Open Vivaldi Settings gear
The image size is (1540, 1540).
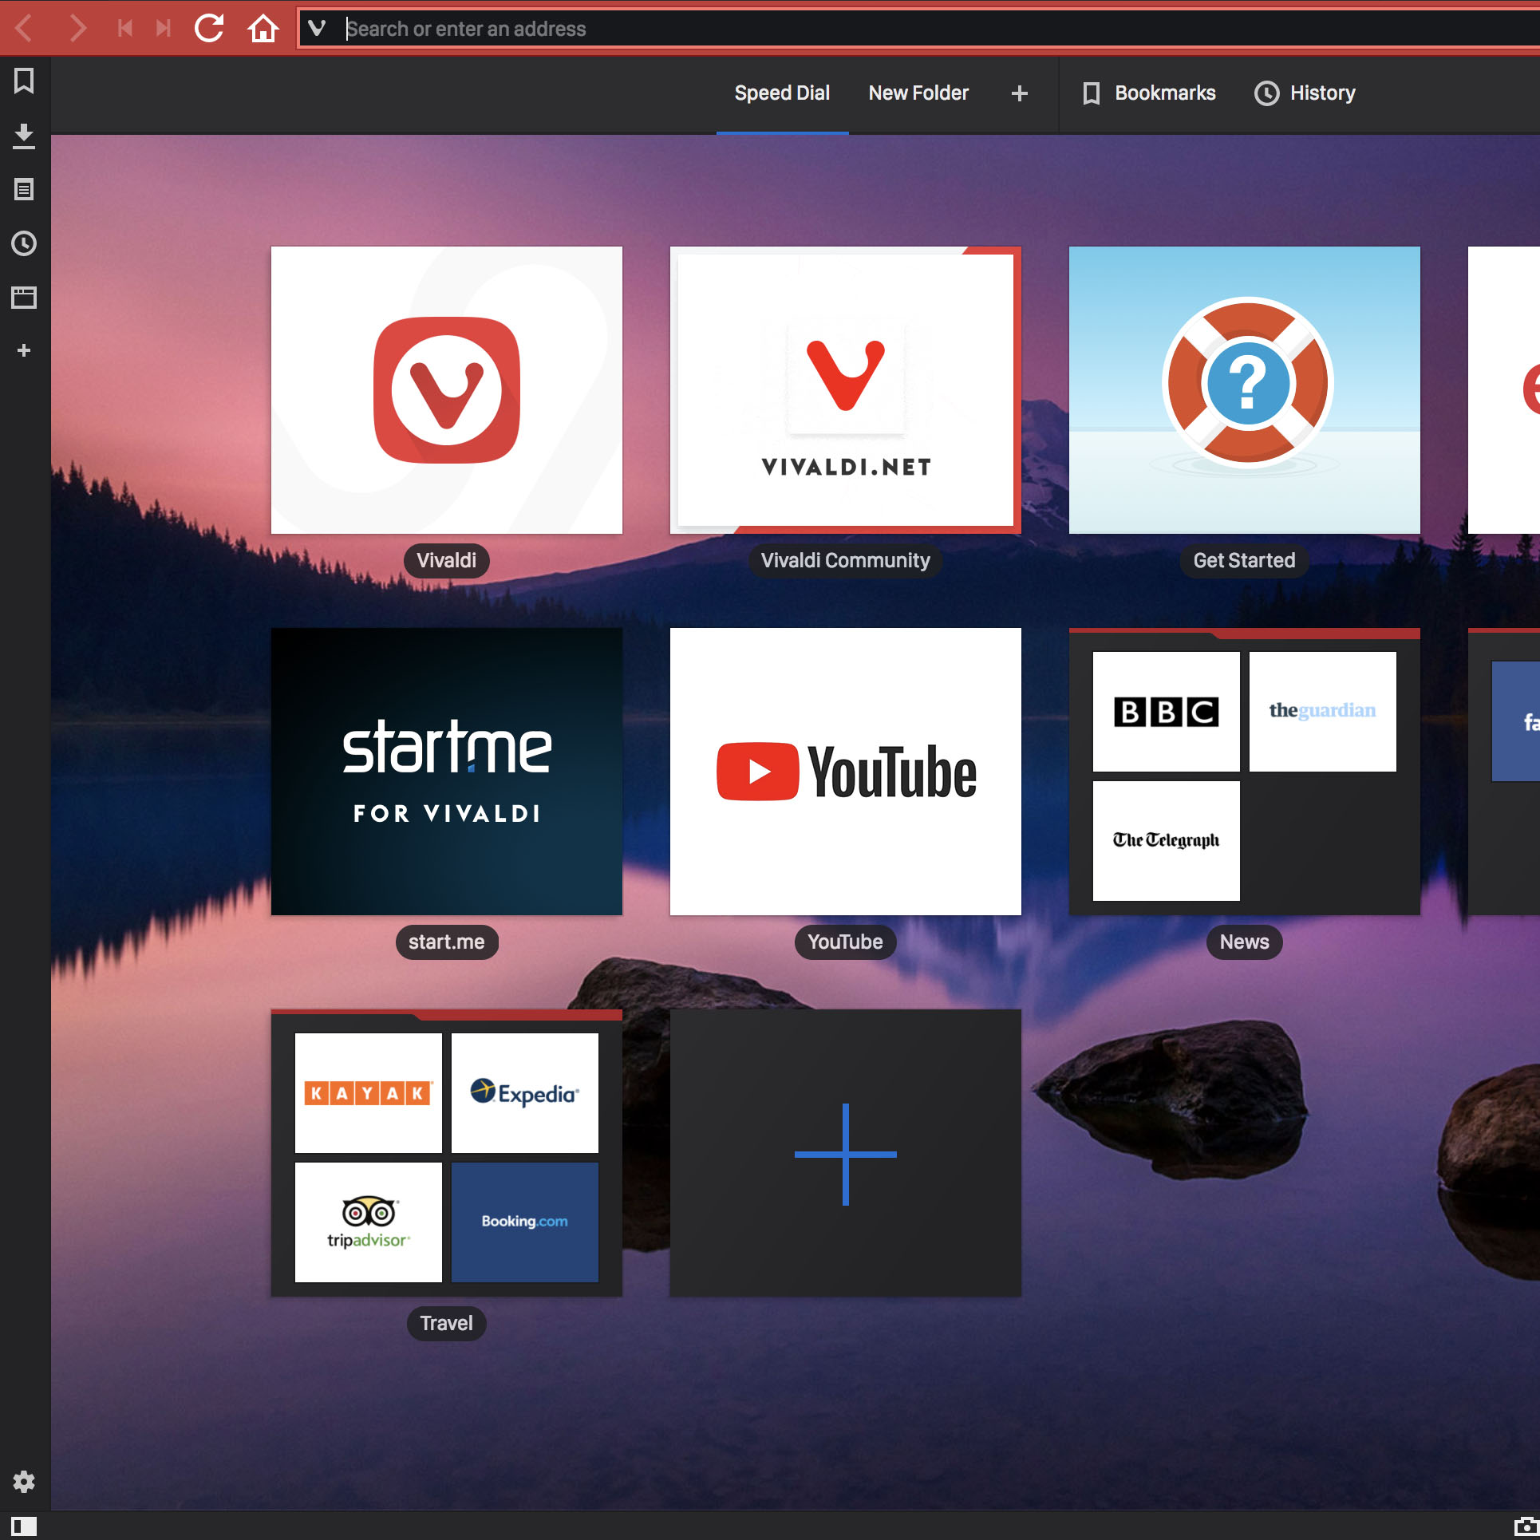click(24, 1482)
